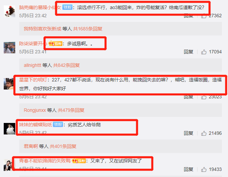Click thumbs-up icon next to 21496
Viewport: 228px width, 177px height.
(204, 133)
